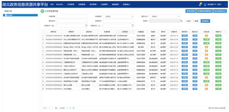The height and width of the screenshot is (112, 229).
Task: Click the 查询 search button
Action: point(188,21)
